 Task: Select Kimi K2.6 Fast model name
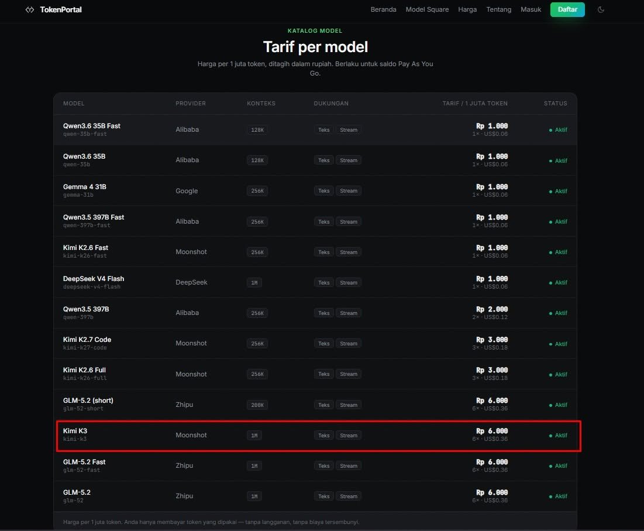click(x=85, y=248)
